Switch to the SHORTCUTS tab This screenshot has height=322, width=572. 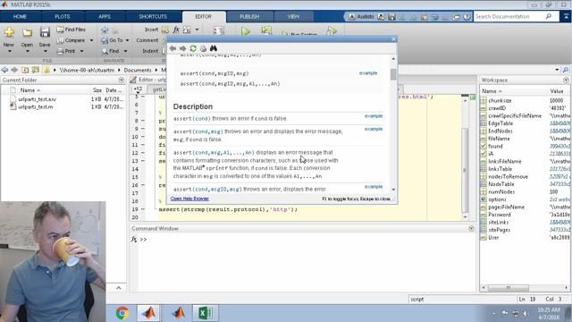(153, 17)
